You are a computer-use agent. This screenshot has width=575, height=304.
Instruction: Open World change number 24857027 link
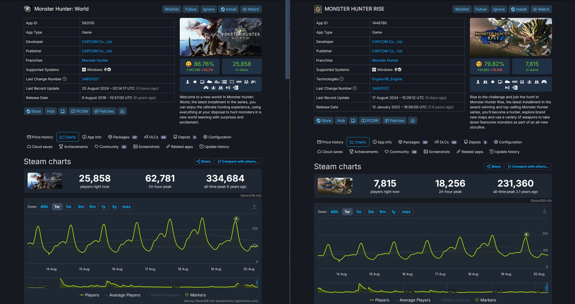[x=90, y=79]
